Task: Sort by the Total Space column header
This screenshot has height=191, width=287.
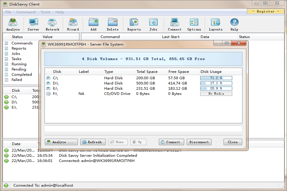Action: [x=151, y=72]
